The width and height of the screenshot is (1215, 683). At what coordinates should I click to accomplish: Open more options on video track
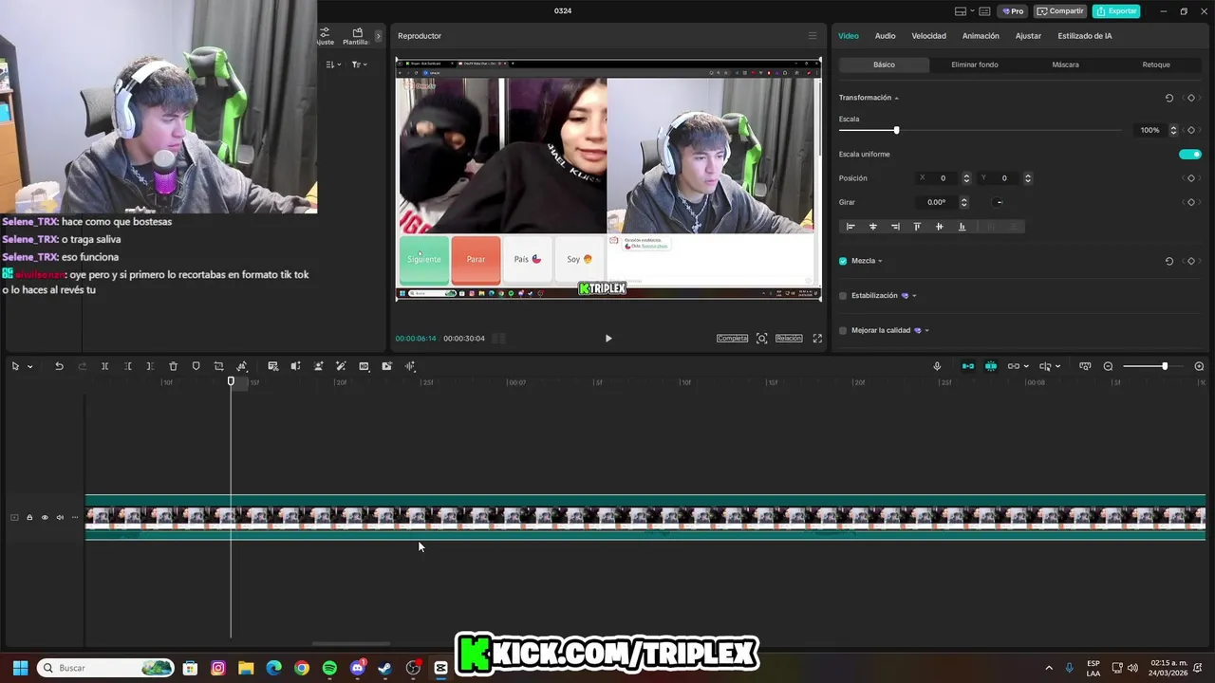75,517
